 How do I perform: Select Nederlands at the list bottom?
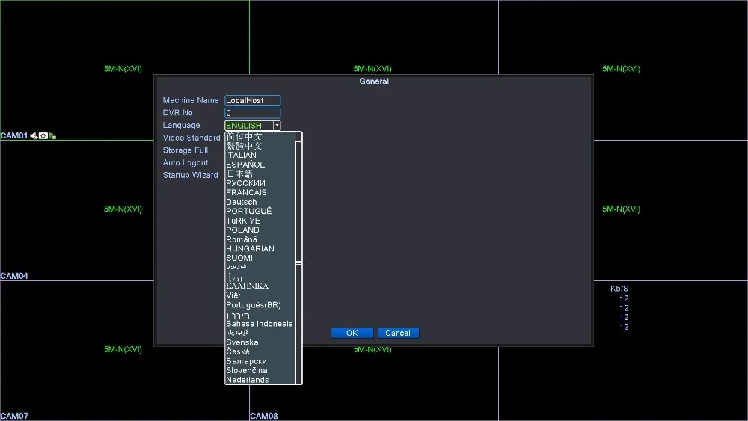[x=247, y=380]
